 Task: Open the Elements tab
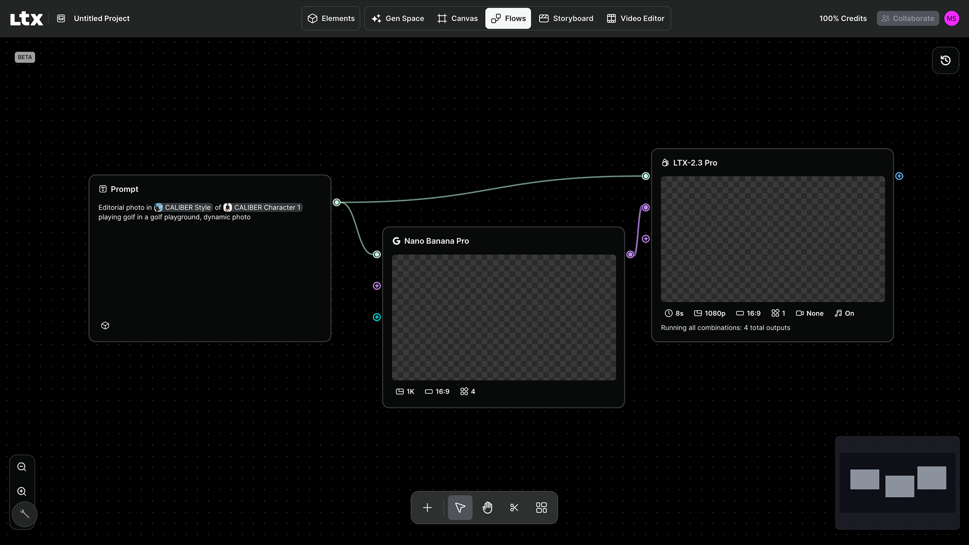331,19
